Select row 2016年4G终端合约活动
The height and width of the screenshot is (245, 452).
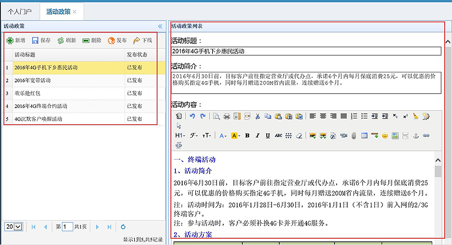85,106
